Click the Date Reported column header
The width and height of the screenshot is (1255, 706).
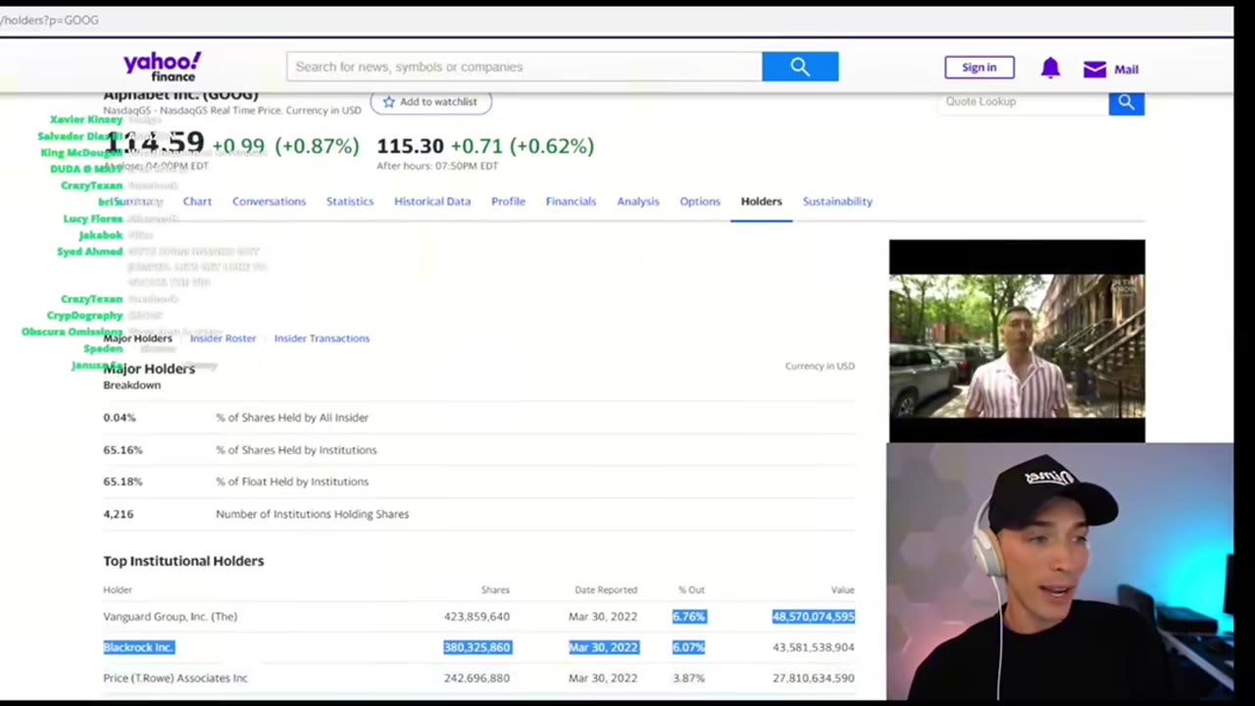[606, 589]
